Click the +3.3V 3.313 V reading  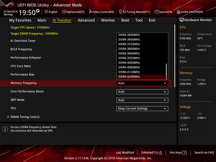pos(184,130)
